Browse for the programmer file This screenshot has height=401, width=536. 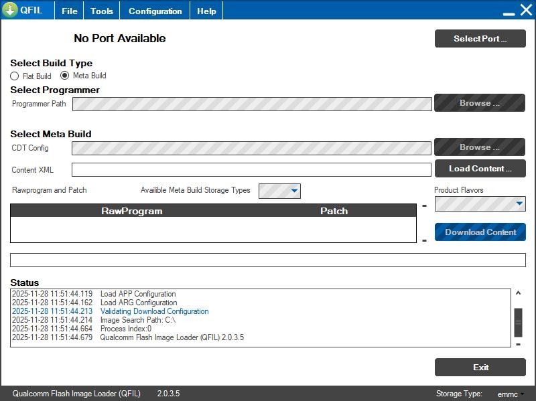pos(480,103)
